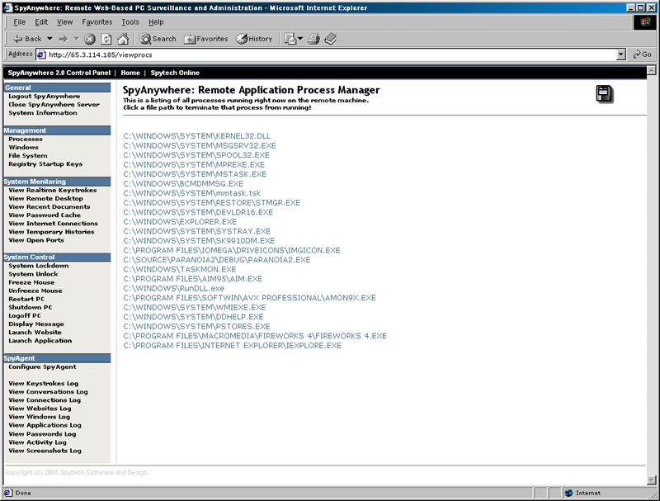This screenshot has width=660, height=501.
Task: Open View Websites Log
Action: [x=40, y=408]
